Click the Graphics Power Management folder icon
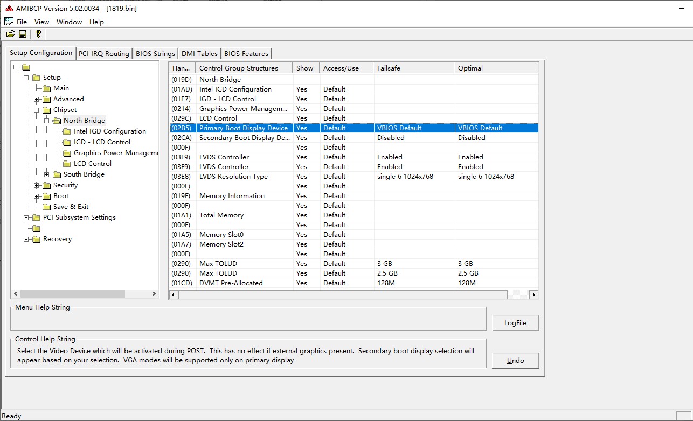Screen dimensions: 693x421 click(67, 153)
